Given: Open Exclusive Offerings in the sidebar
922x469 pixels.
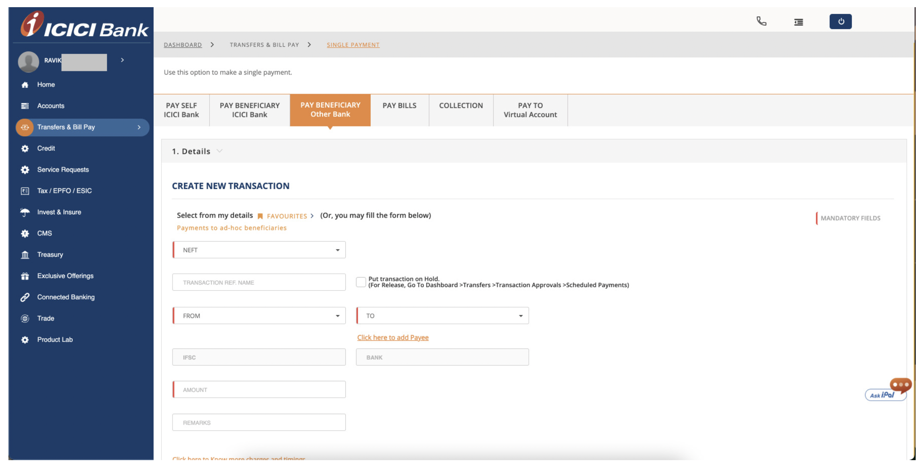Looking at the screenshot, I should click(x=65, y=276).
